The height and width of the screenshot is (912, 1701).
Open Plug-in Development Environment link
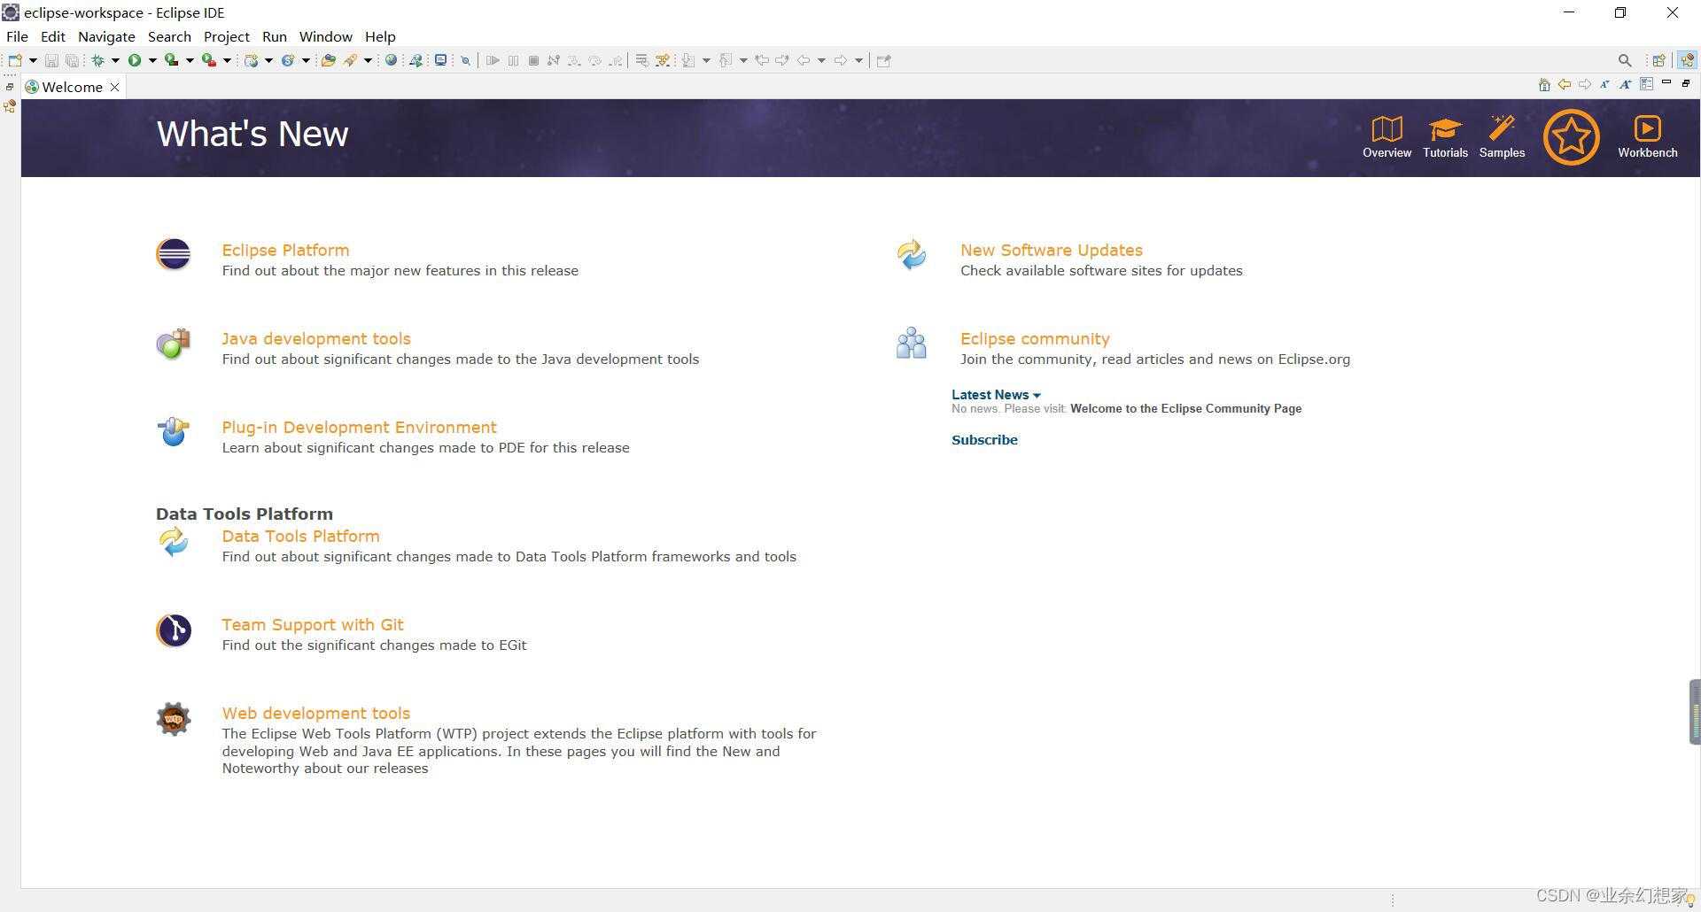pos(359,427)
